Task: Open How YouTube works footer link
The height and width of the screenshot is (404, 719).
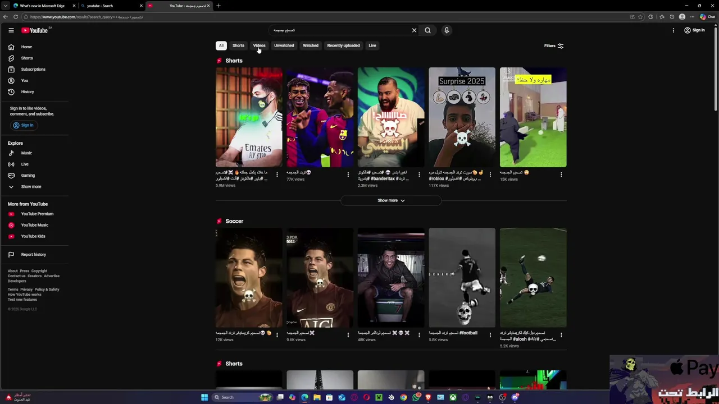Action: click(x=25, y=295)
